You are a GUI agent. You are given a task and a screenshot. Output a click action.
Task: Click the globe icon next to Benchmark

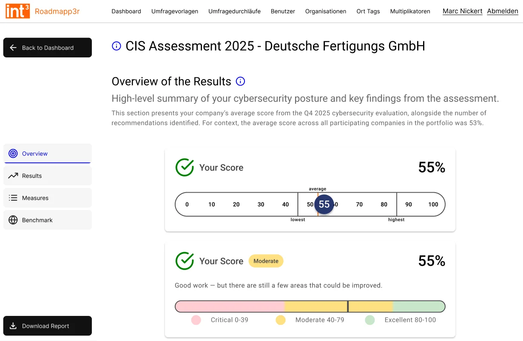13,220
